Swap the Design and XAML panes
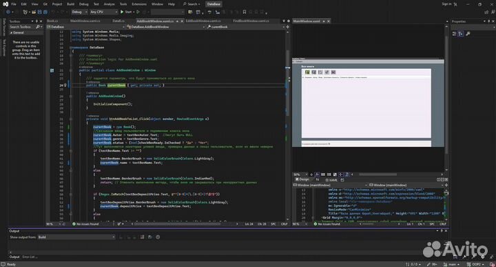Image resolution: width=496 pixels, height=267 pixels. click(x=318, y=179)
